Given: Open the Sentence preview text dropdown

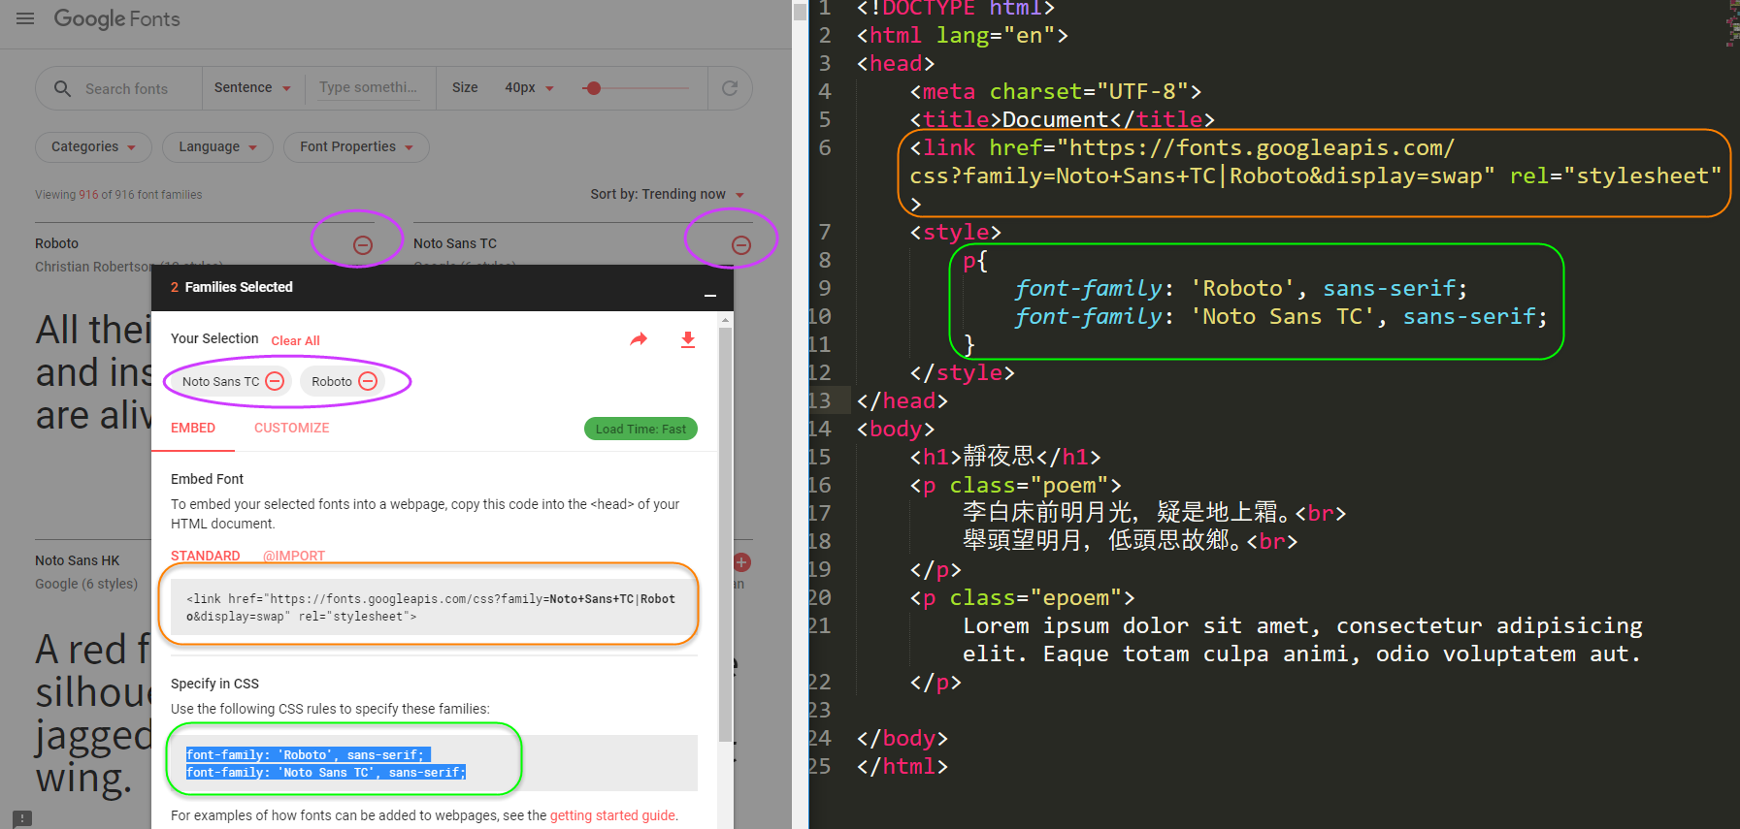Looking at the screenshot, I should [x=252, y=88].
